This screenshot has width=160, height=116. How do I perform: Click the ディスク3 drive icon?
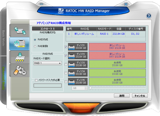(x=71, y=65)
